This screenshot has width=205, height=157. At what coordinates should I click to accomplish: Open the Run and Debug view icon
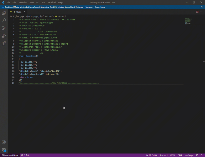click(x=4, y=36)
